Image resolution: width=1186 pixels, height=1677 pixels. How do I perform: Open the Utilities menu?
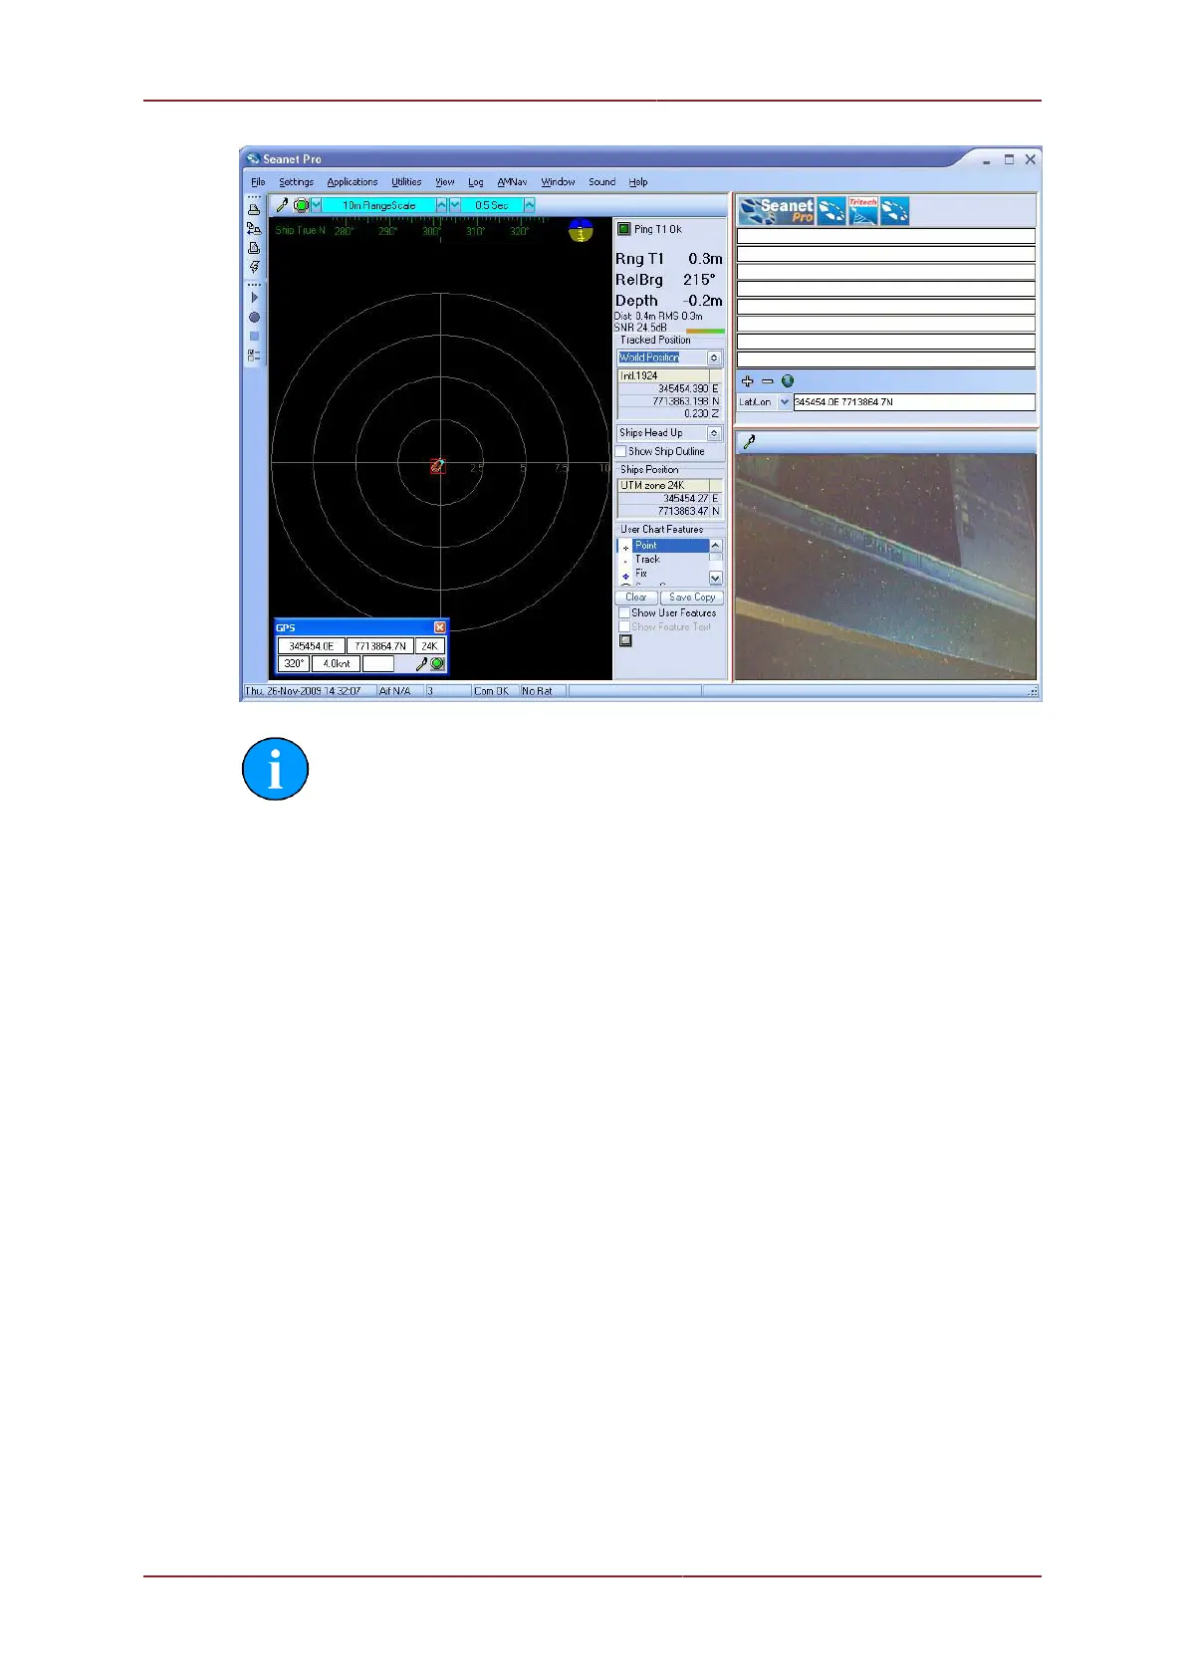point(406,182)
